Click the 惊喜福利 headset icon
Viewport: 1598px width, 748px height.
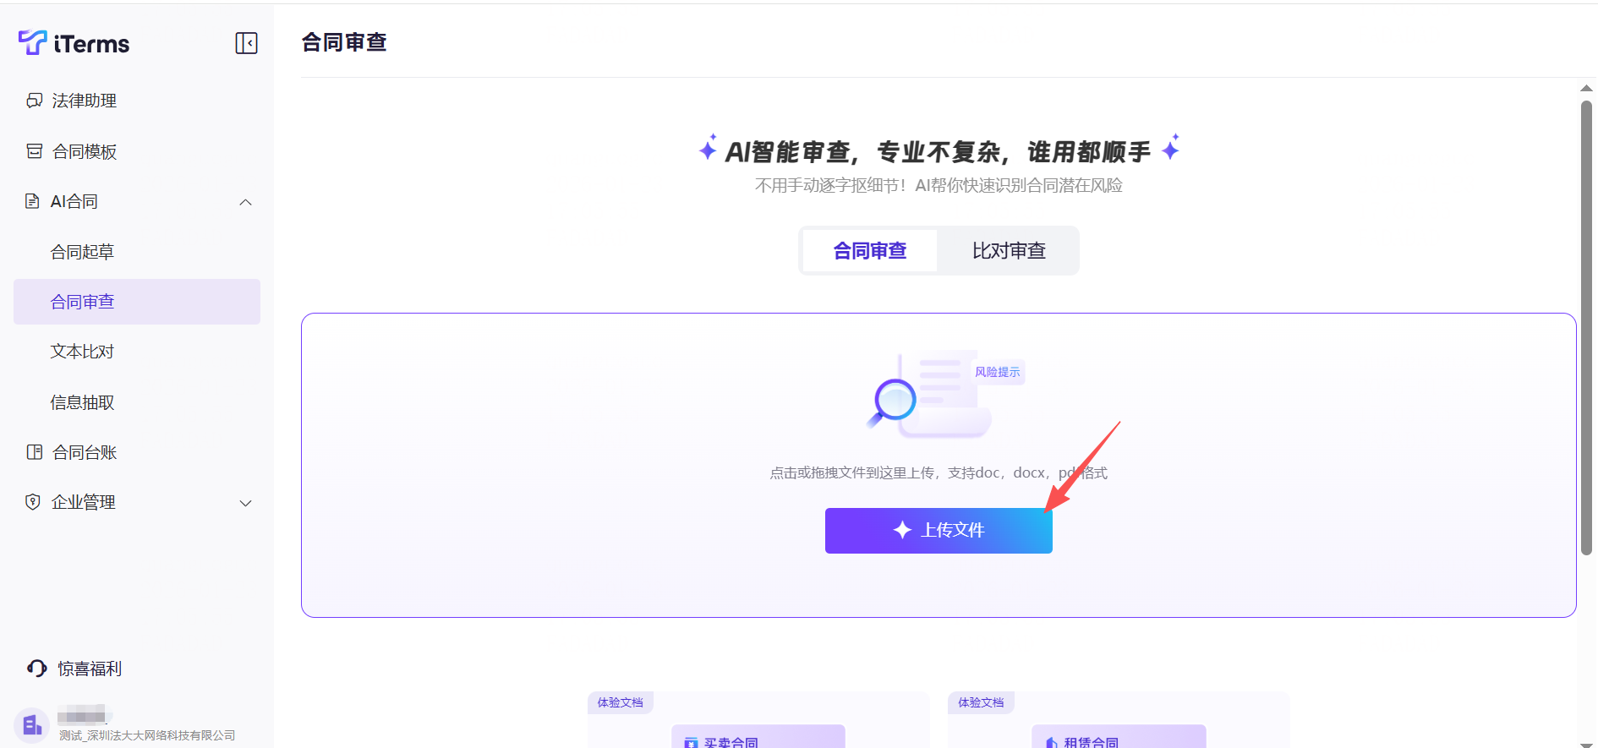pos(36,669)
